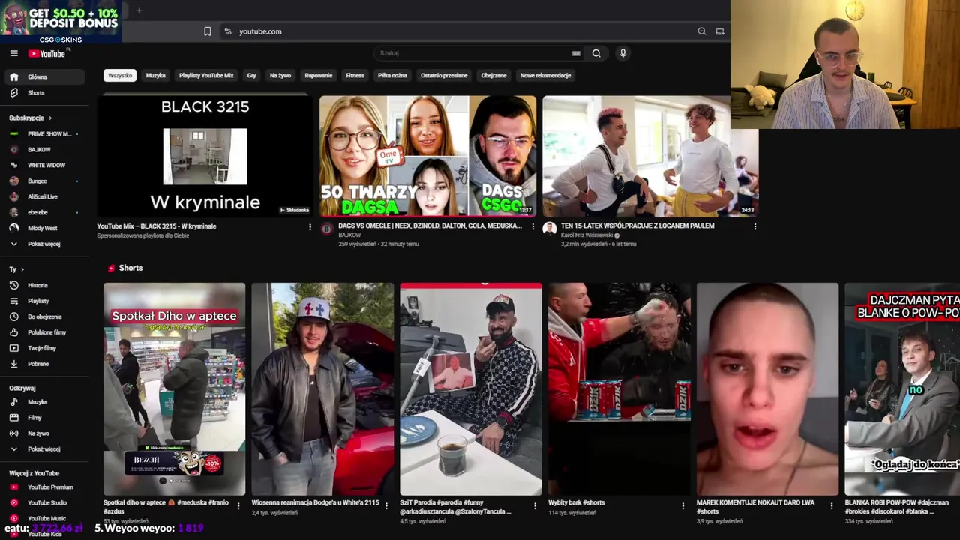Viewport: 960px width, 540px height.
Task: Open options for MAREK KOMENTUJE NOKAUT short
Action: [831, 506]
